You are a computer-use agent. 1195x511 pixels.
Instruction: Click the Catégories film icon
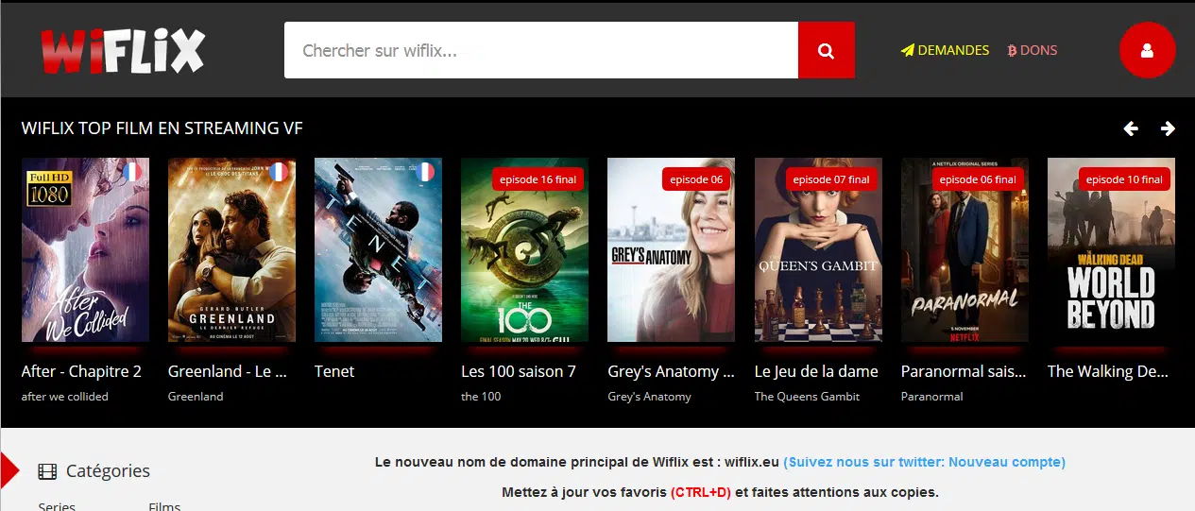point(47,471)
